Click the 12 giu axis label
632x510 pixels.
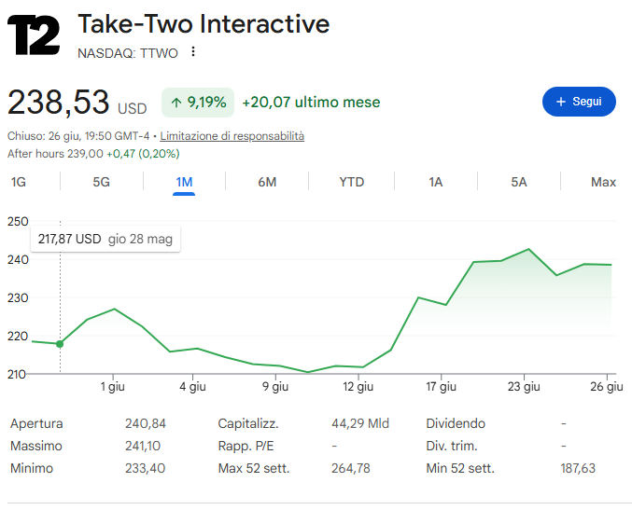pyautogui.click(x=358, y=387)
